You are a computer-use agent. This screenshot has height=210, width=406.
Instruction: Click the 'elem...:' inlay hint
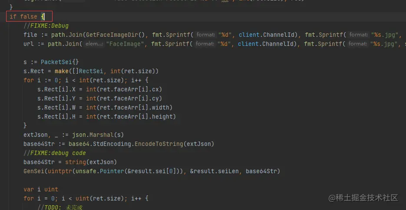[x=94, y=44]
